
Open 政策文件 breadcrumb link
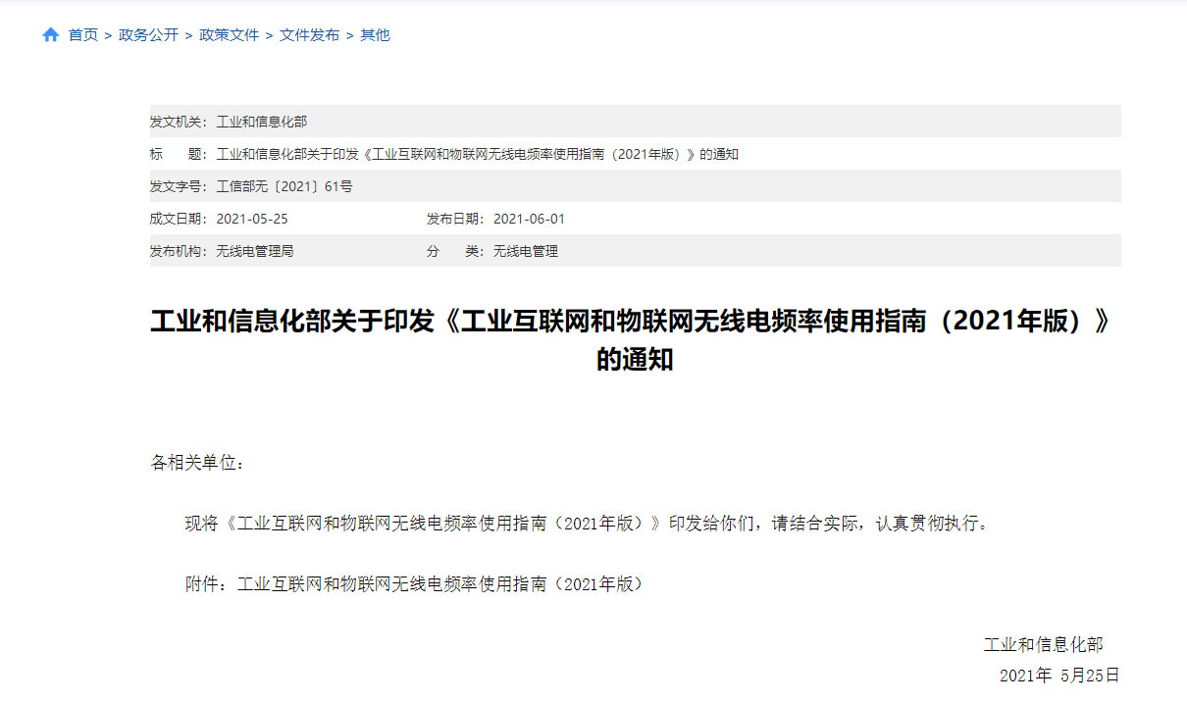229,35
